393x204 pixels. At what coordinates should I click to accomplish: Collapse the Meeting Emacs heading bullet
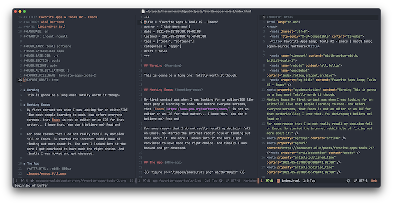(x=24, y=105)
